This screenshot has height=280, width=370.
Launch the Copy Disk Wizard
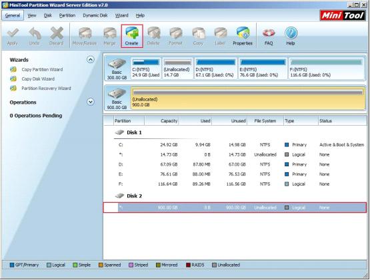pos(38,79)
